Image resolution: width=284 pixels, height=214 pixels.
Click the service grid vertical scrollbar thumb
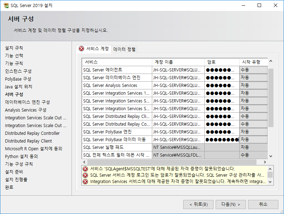tap(271, 98)
